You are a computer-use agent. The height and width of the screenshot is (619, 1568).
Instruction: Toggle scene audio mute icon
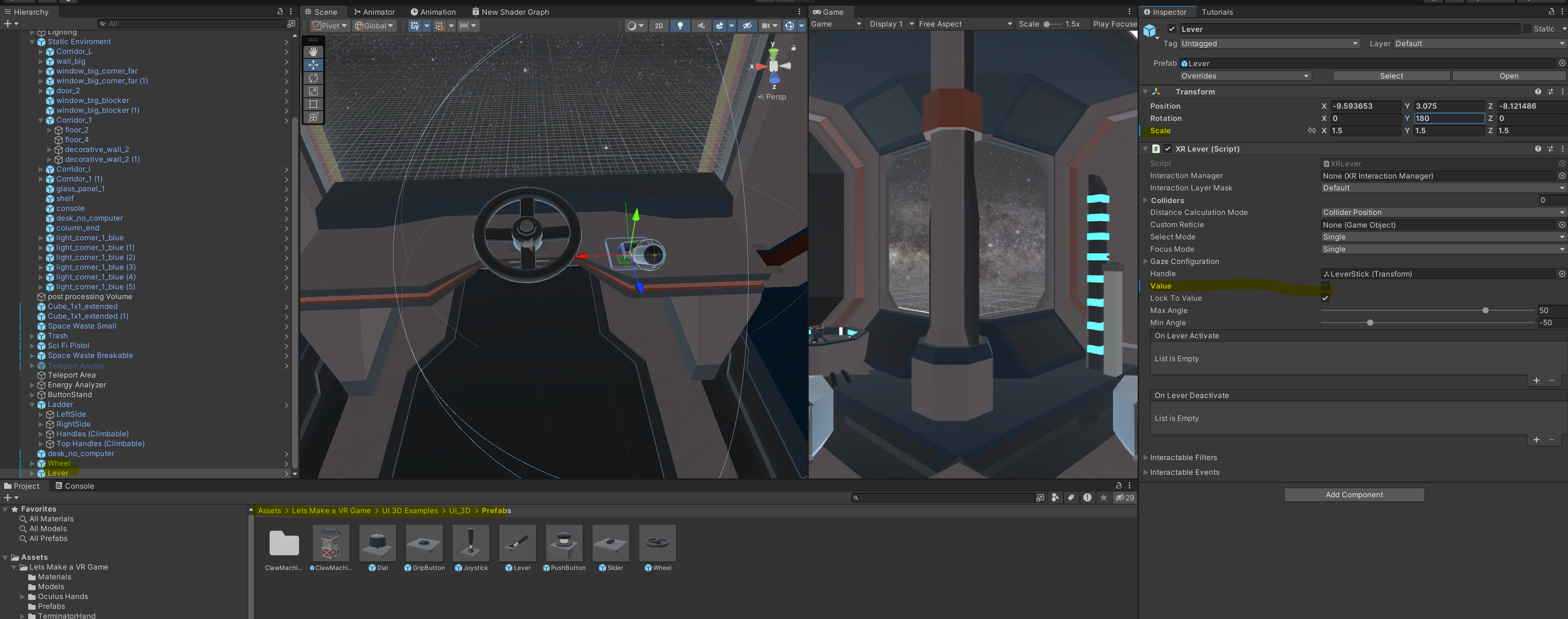point(701,26)
